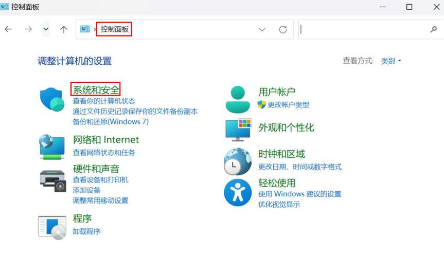The width and height of the screenshot is (444, 257).
Task: Go up one level with up arrow
Action: coord(64,30)
